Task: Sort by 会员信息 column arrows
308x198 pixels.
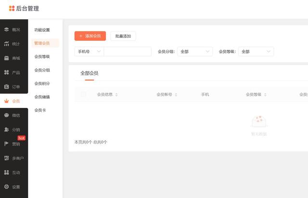Action: pos(116,94)
